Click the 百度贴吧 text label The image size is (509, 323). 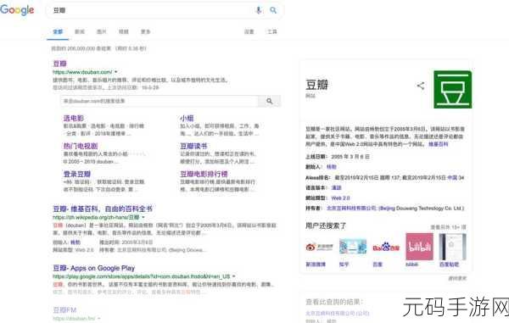click(x=449, y=265)
